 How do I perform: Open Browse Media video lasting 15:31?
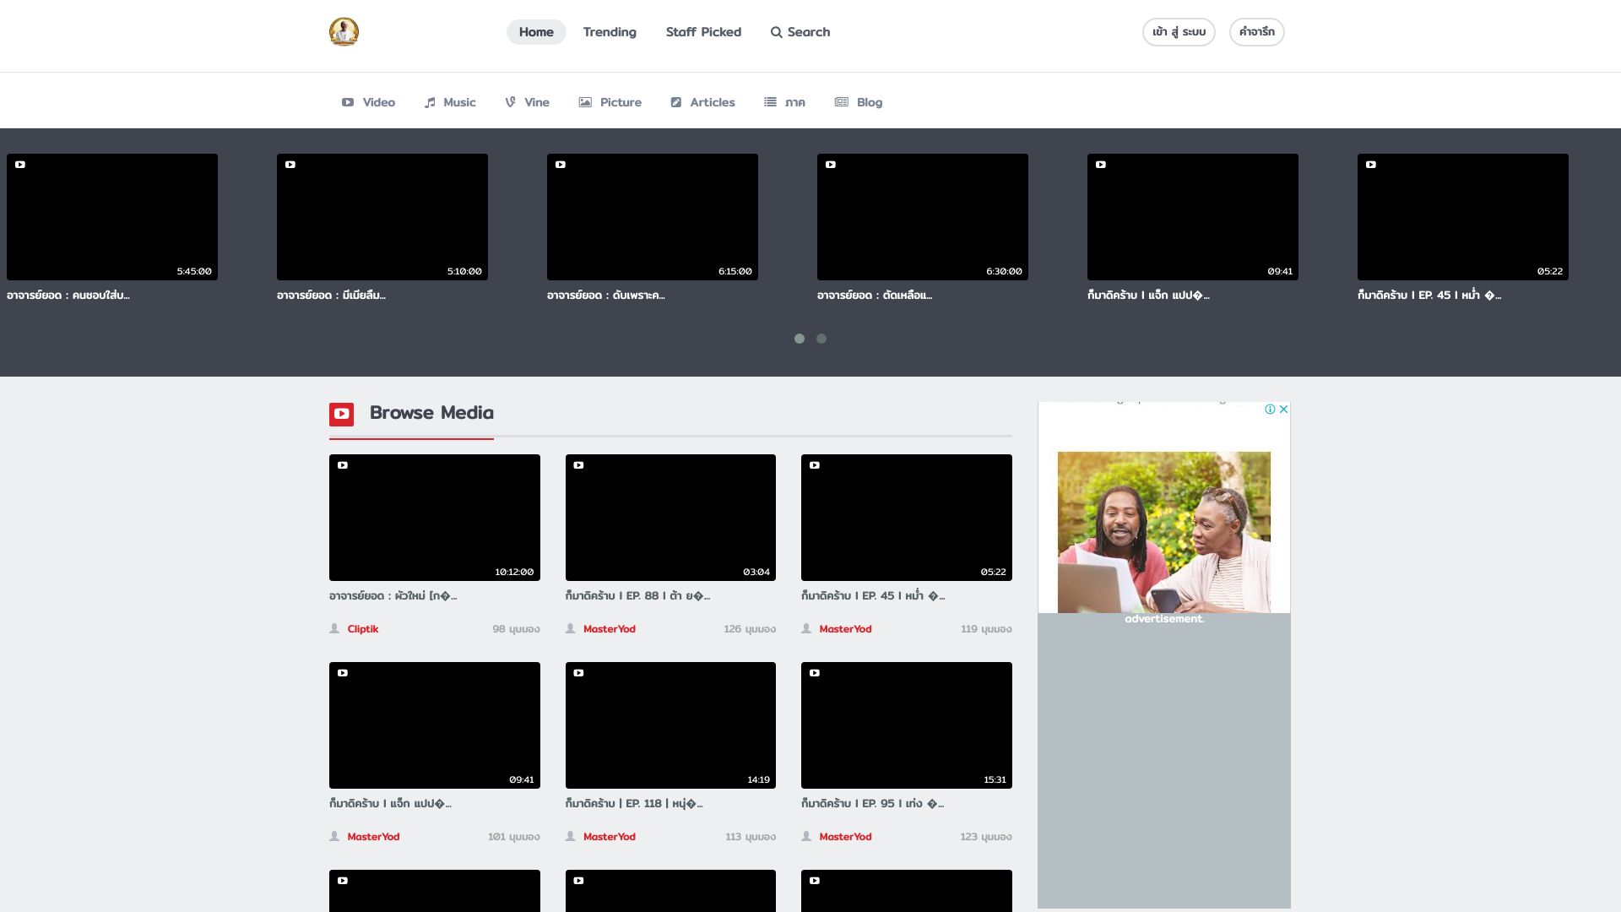pos(907,725)
